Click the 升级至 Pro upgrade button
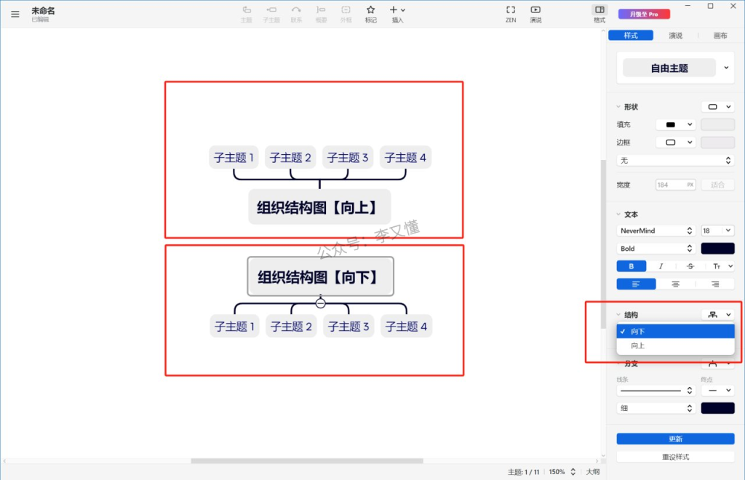 pyautogui.click(x=639, y=14)
